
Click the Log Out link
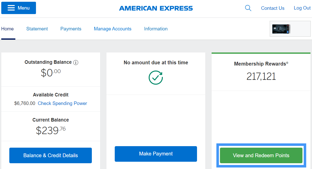point(302,8)
